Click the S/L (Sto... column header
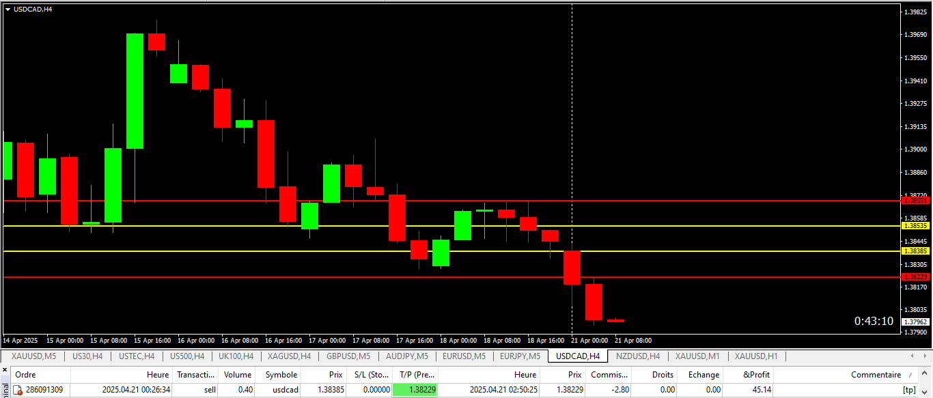933x398 pixels. [370, 375]
